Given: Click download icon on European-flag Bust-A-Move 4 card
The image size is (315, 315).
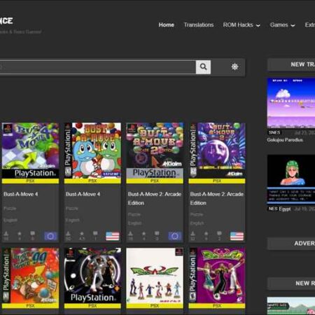Looking at the screenshot, I should coord(6,234).
